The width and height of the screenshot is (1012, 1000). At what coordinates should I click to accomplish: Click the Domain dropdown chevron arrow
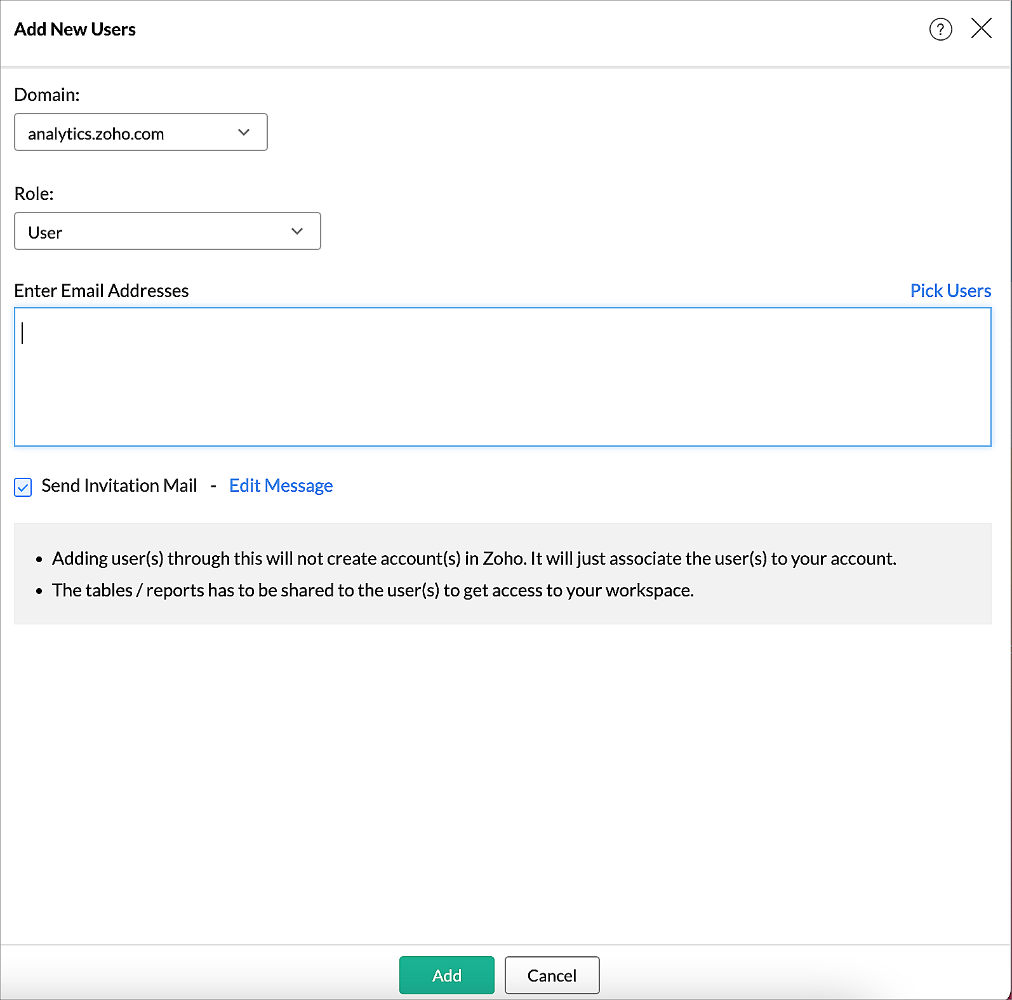(244, 133)
